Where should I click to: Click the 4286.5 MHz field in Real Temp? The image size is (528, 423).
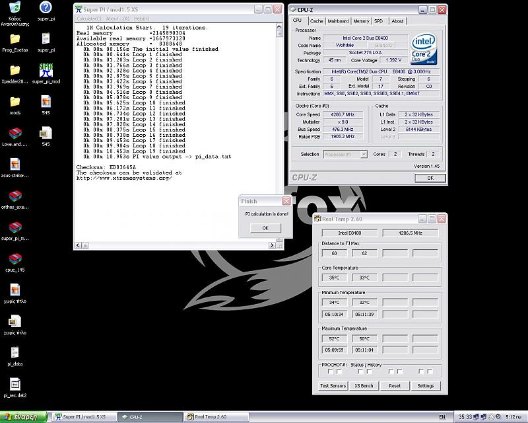click(410, 233)
